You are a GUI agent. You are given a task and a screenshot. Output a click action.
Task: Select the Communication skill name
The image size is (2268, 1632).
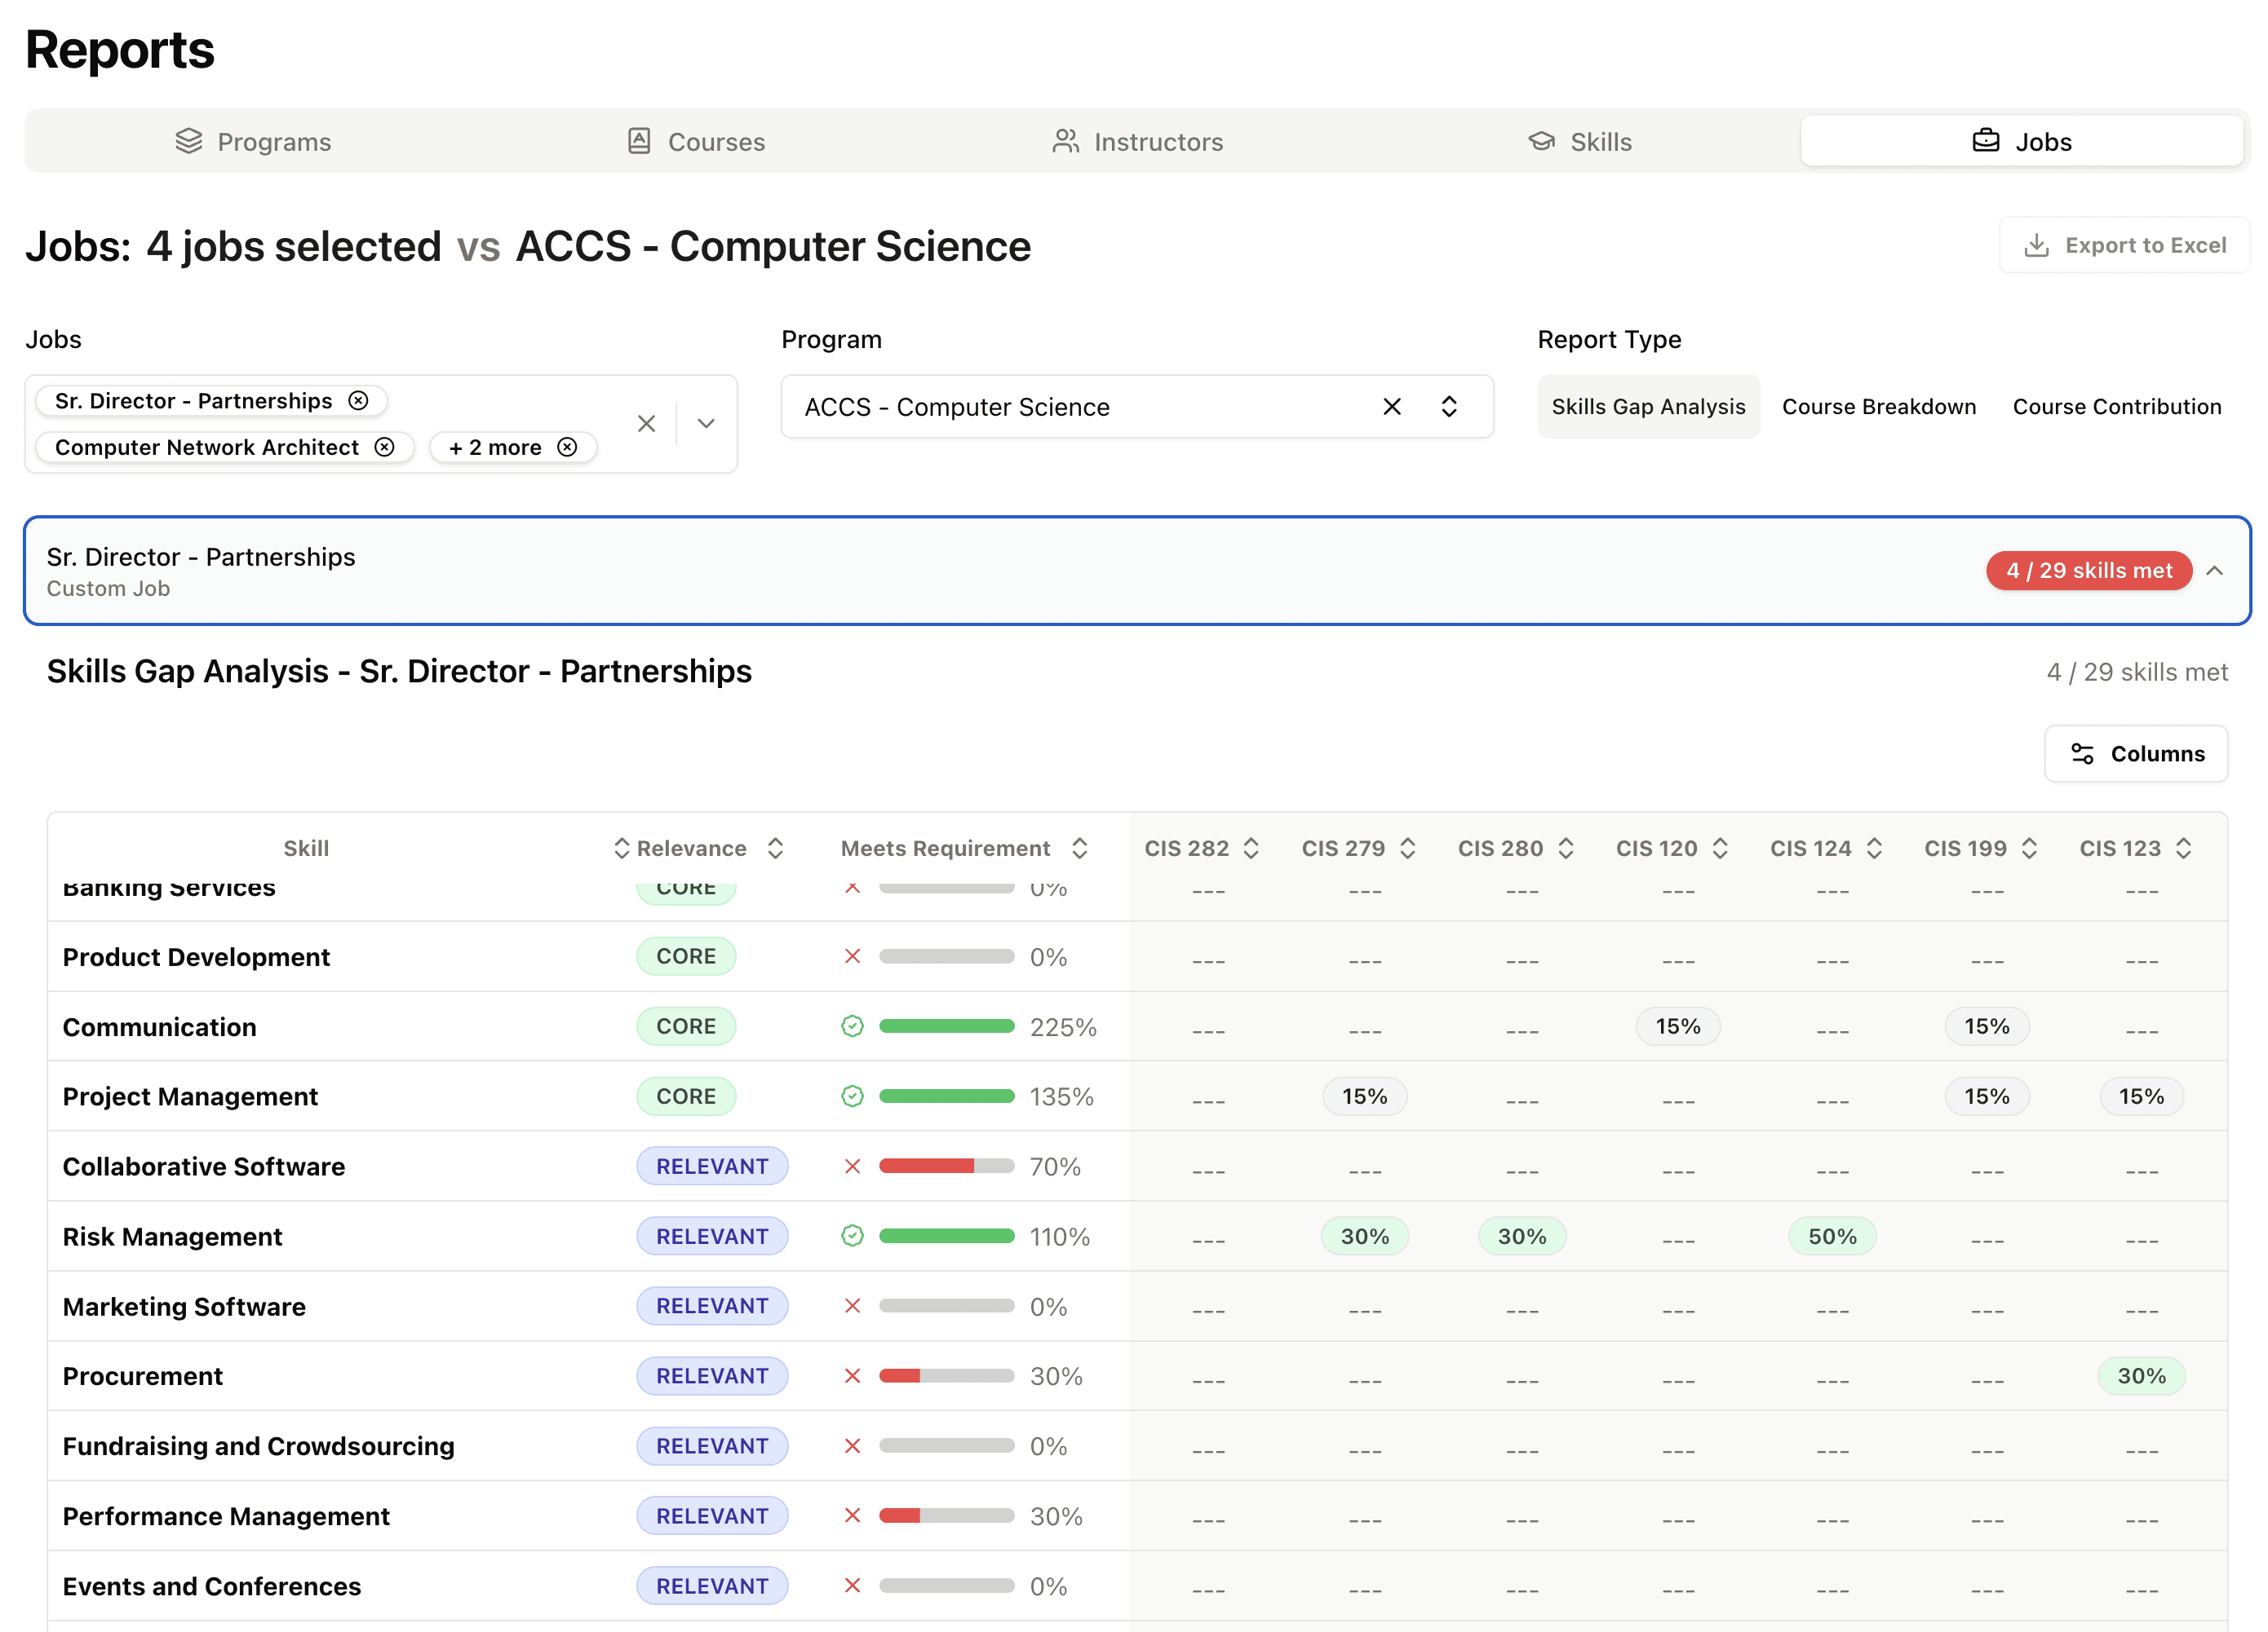159,1027
